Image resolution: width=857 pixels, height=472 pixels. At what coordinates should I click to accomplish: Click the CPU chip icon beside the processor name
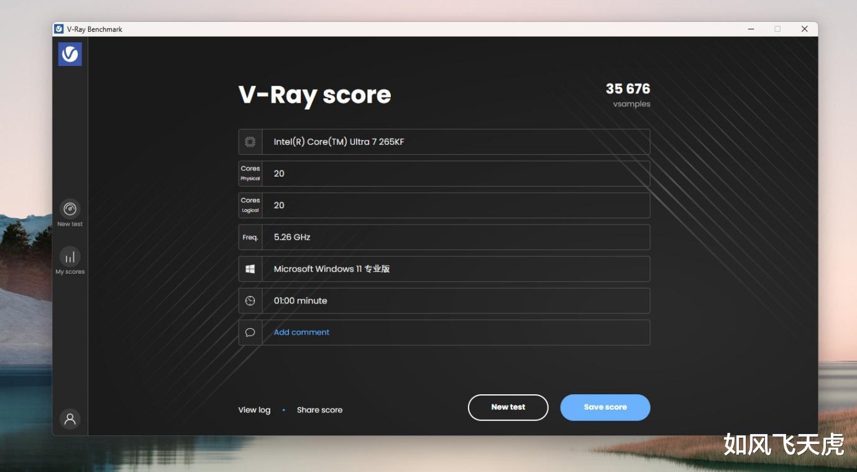click(x=250, y=142)
